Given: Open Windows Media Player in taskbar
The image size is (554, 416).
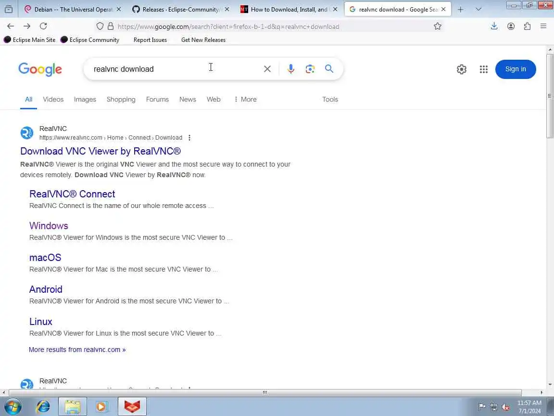Looking at the screenshot, I should pos(101,407).
